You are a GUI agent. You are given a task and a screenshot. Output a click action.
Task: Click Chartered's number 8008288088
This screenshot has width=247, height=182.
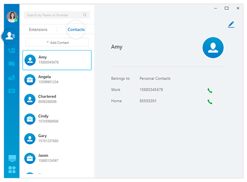tap(47, 102)
